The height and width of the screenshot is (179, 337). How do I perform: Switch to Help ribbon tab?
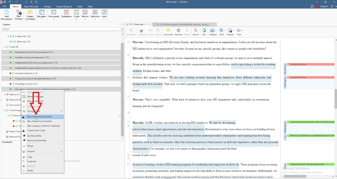pos(90,7)
